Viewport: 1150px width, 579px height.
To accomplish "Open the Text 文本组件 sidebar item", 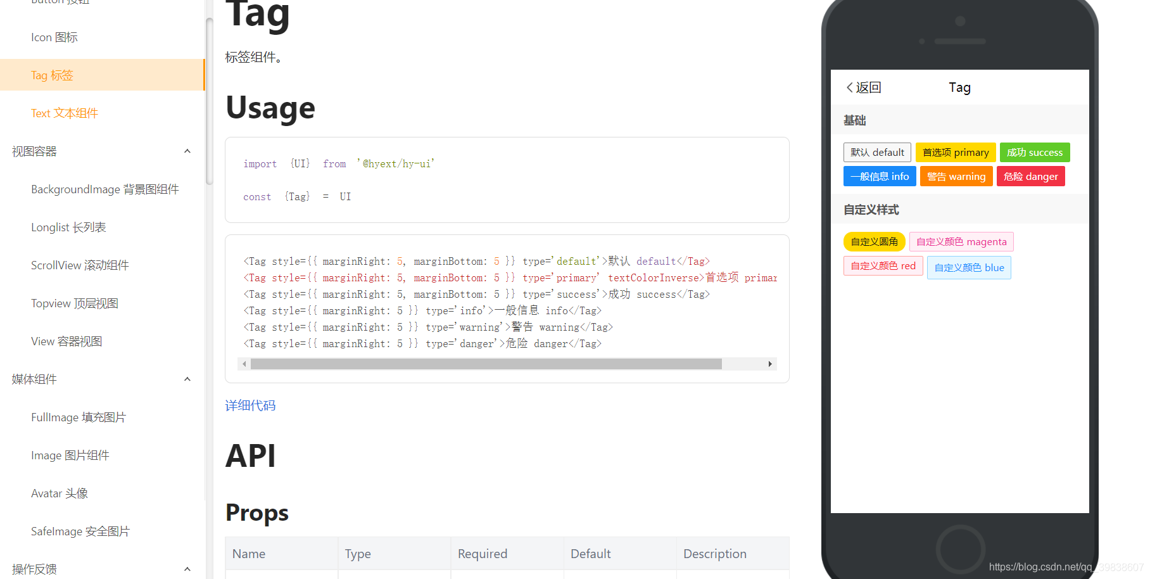I will click(65, 113).
